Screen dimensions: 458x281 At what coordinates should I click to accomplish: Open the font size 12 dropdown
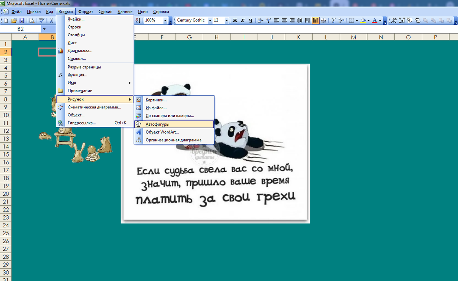point(227,20)
